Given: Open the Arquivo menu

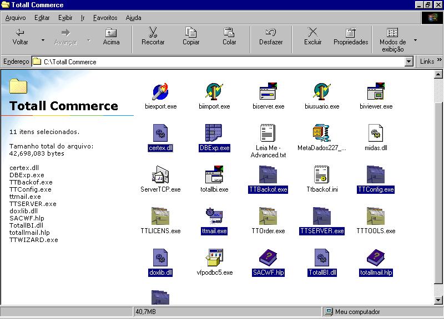Looking at the screenshot, I should point(16,18).
